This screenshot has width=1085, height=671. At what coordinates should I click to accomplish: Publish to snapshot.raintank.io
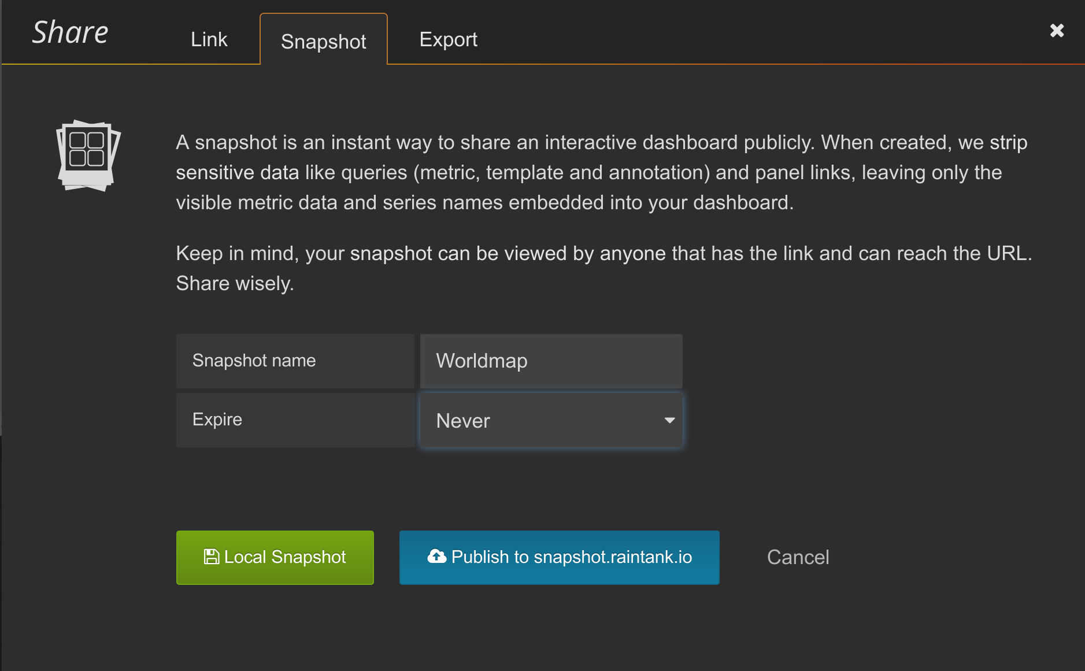click(559, 557)
